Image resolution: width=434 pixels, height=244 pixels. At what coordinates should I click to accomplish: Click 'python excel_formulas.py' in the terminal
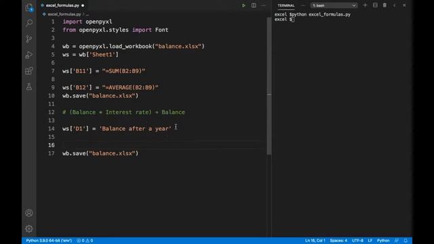321,14
